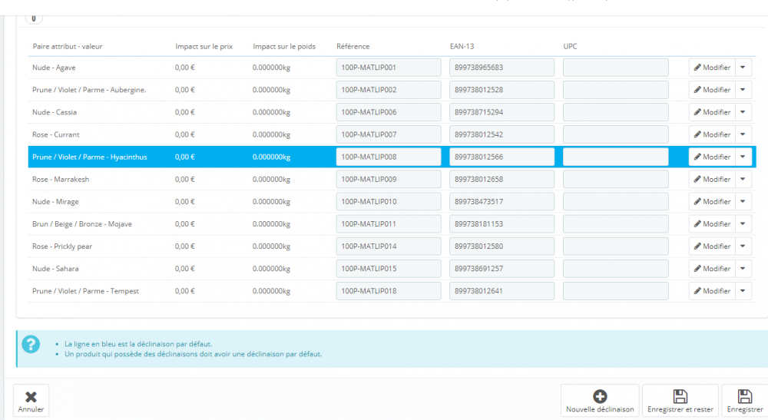Modify the Tempest combination
This screenshot has height=420, width=768.
(x=712, y=291)
